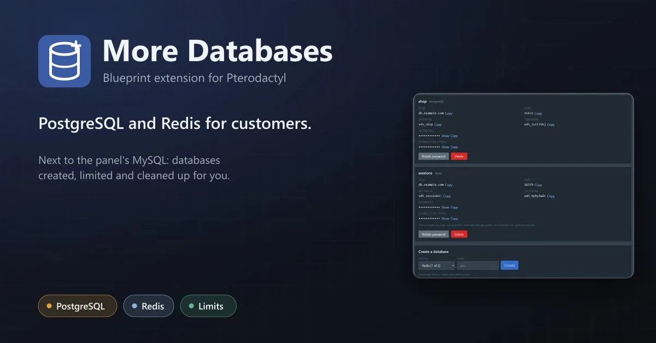Select the Limits pill tag
Screen dimensions: 656x343
point(208,306)
